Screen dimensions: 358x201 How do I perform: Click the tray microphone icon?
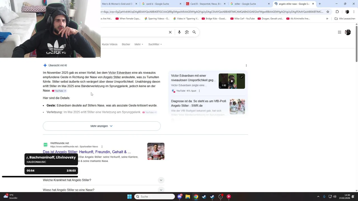click(x=324, y=197)
